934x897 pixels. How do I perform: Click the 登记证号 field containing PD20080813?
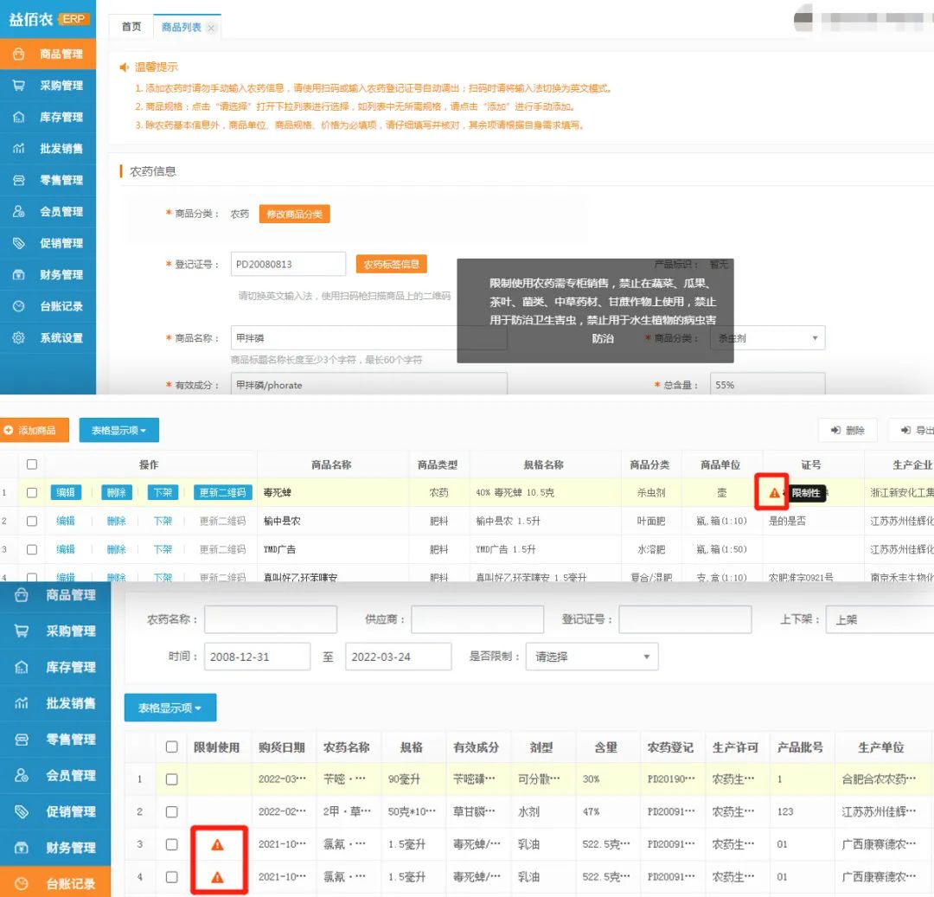click(288, 265)
